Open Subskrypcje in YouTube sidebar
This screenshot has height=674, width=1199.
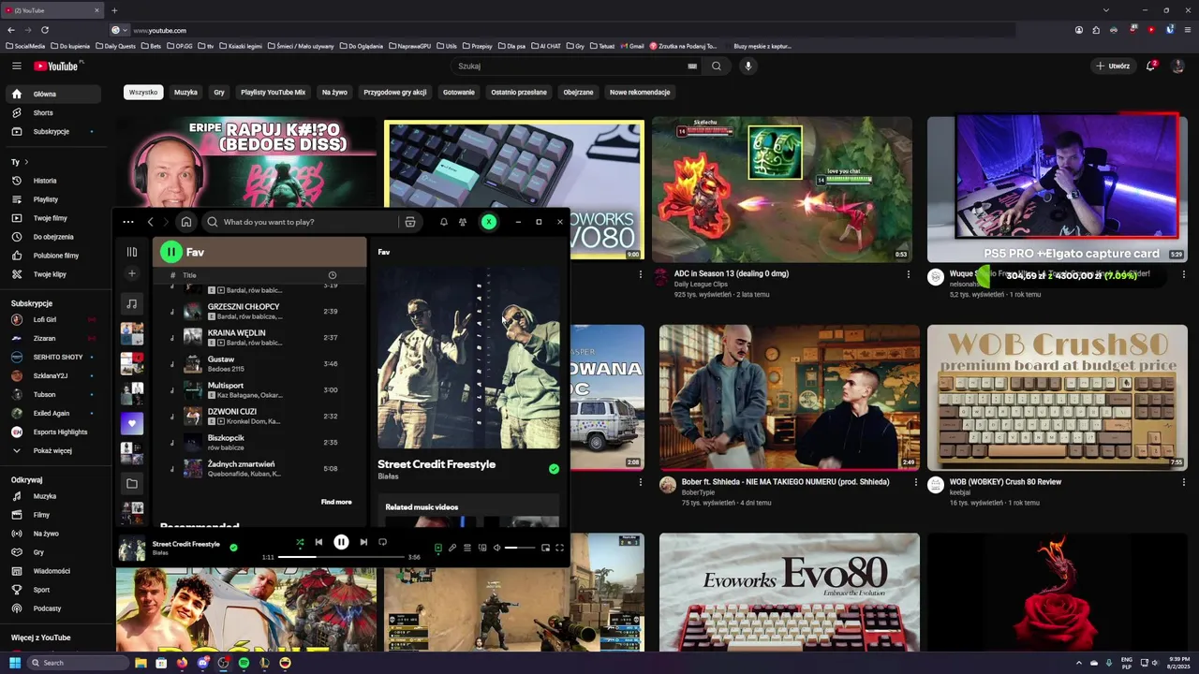[52, 131]
